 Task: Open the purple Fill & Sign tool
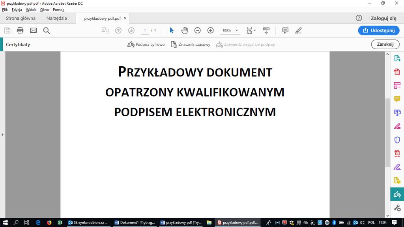397,167
